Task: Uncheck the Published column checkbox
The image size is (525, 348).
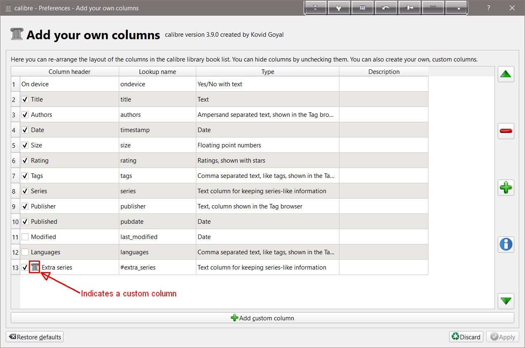Action: (25, 222)
